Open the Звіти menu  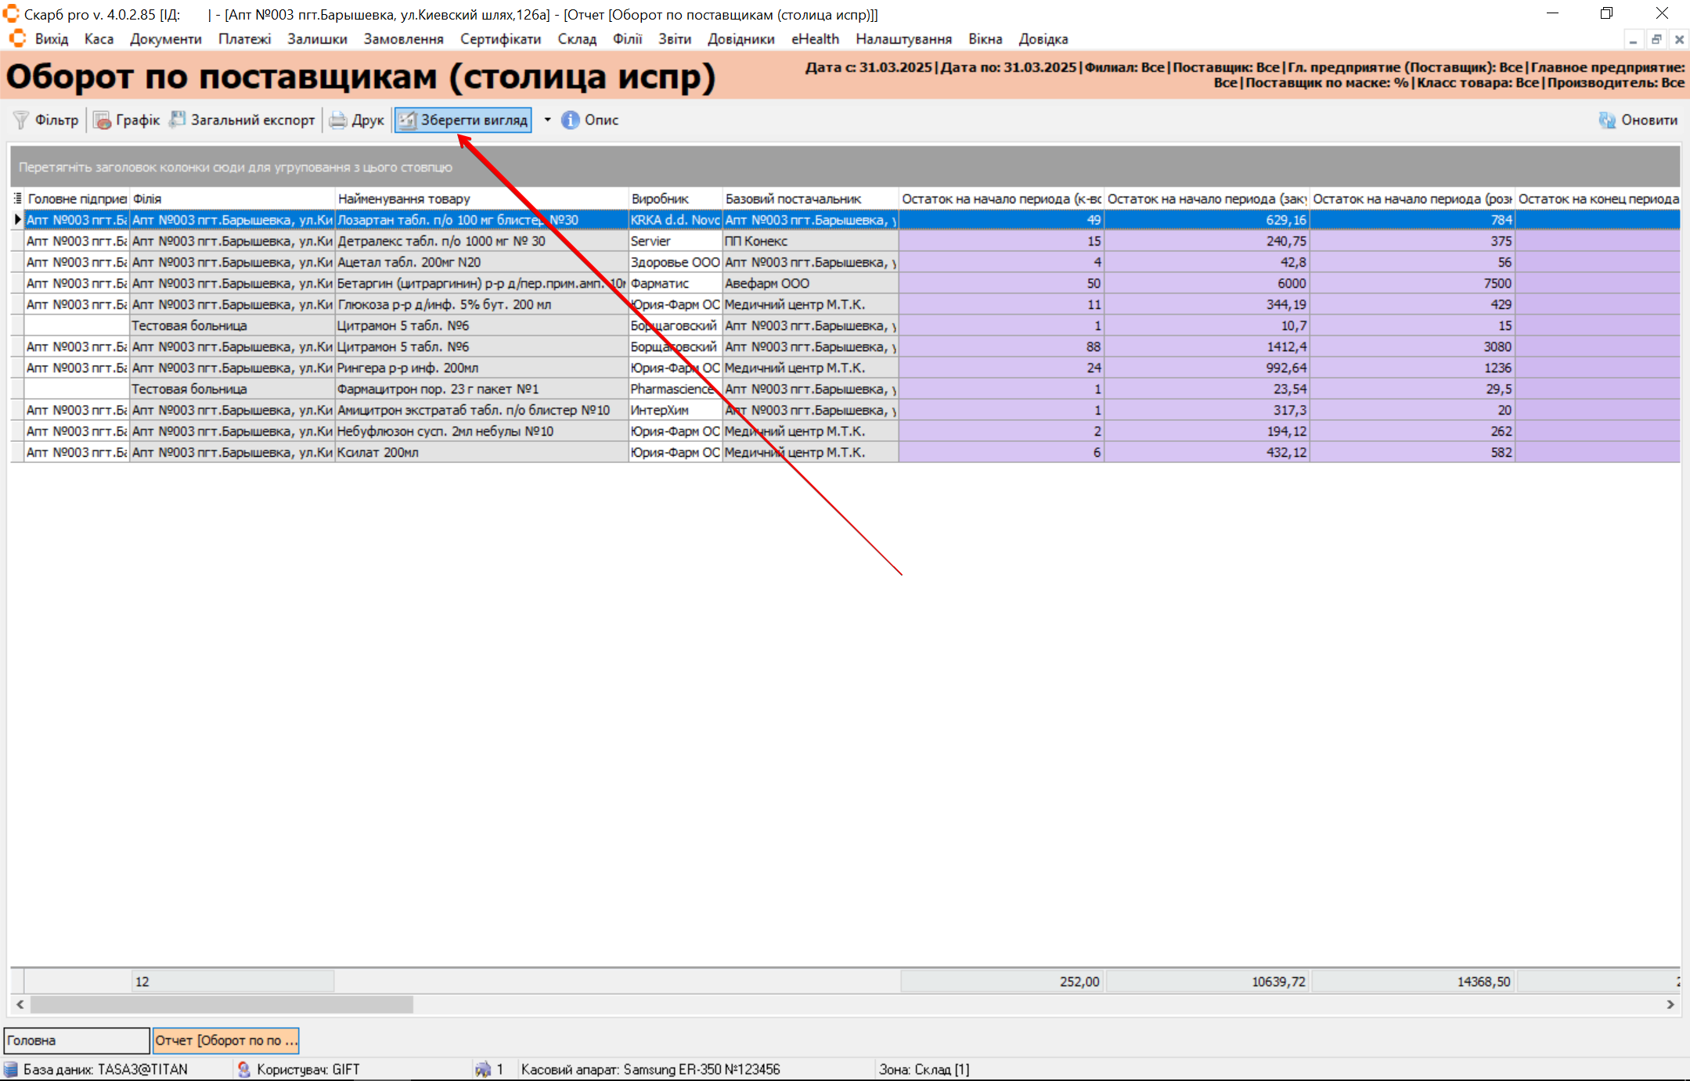tap(674, 39)
